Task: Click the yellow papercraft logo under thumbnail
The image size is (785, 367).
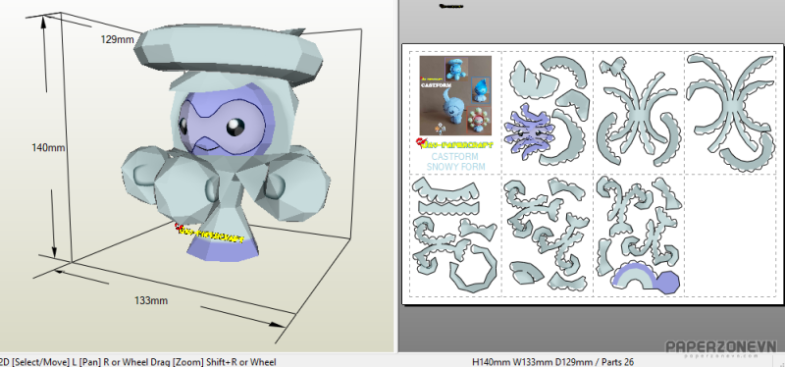Action: (454, 143)
